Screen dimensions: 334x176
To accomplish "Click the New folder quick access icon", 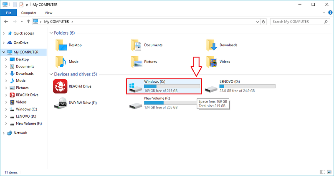I will [x=15, y=5].
